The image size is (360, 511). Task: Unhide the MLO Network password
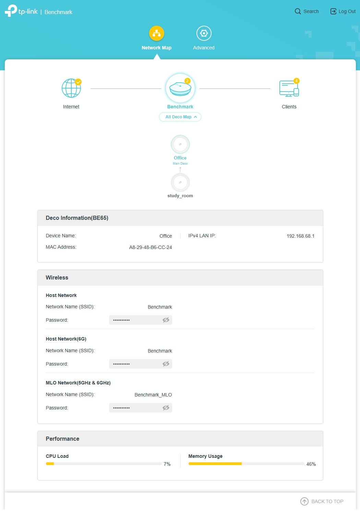[166, 408]
